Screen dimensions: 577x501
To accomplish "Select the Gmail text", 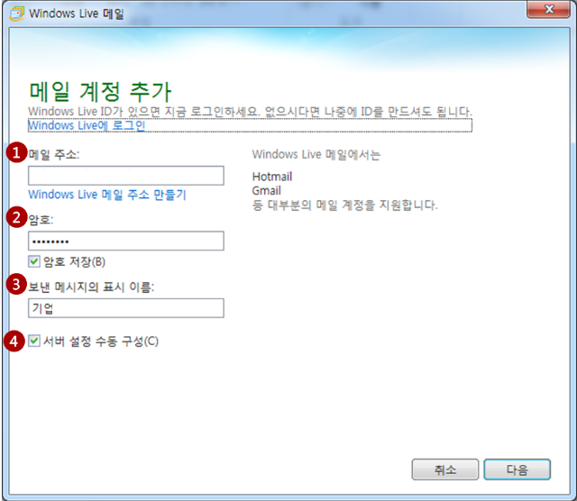I will (267, 190).
